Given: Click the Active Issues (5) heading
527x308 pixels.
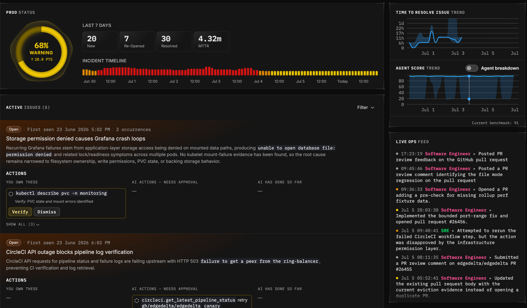Looking at the screenshot, I should point(28,107).
